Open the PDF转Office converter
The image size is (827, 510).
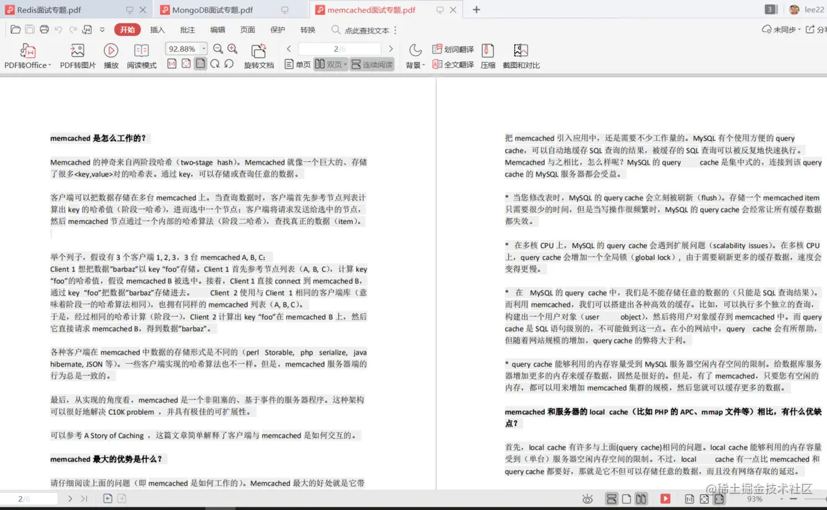point(27,57)
